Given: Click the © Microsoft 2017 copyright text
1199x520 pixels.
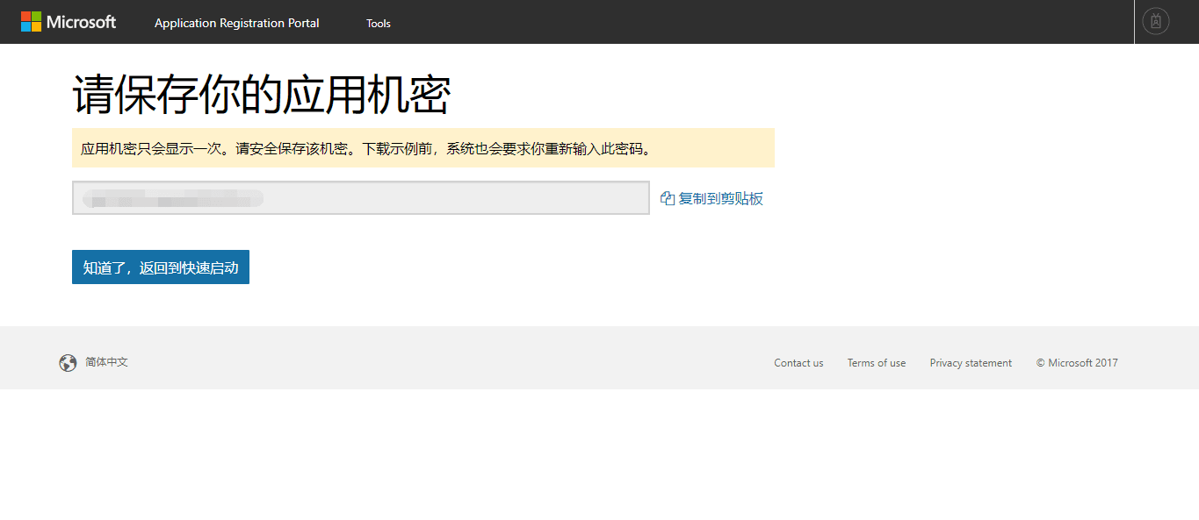Looking at the screenshot, I should [x=1077, y=363].
